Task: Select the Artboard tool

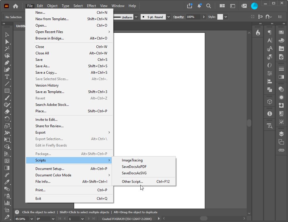Action: [7, 210]
